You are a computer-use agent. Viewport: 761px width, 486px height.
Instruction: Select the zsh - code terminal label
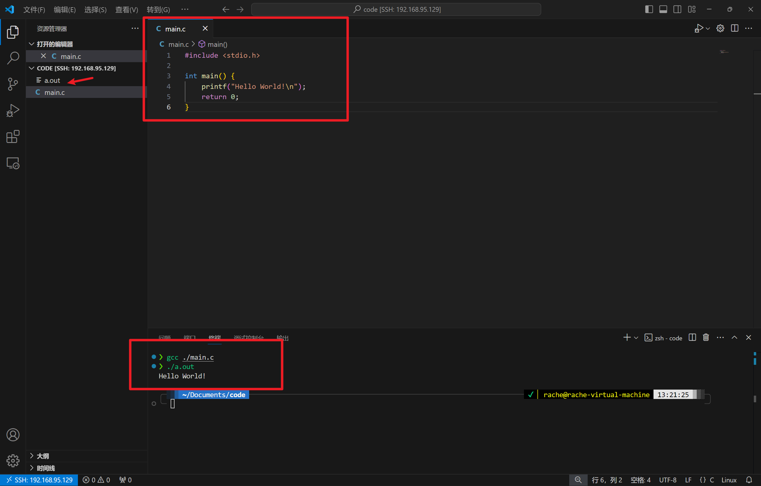click(x=663, y=338)
